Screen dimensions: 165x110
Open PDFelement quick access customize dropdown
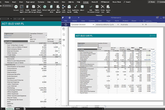point(78,18)
